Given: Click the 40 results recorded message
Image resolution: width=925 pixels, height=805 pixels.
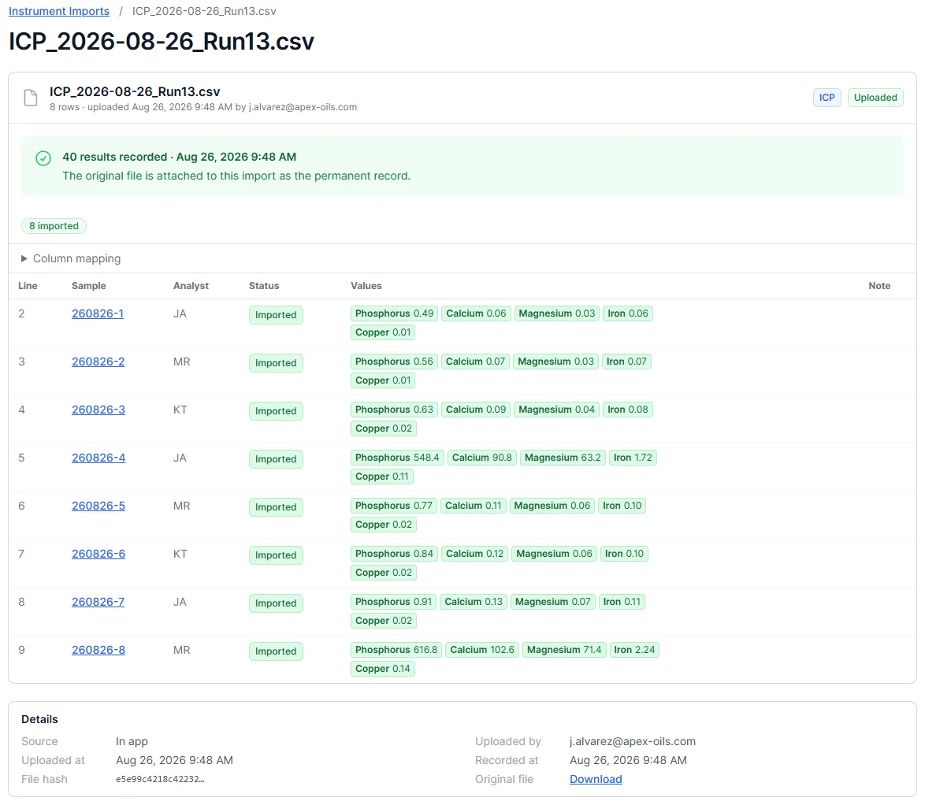Looking at the screenshot, I should pyautogui.click(x=180, y=157).
